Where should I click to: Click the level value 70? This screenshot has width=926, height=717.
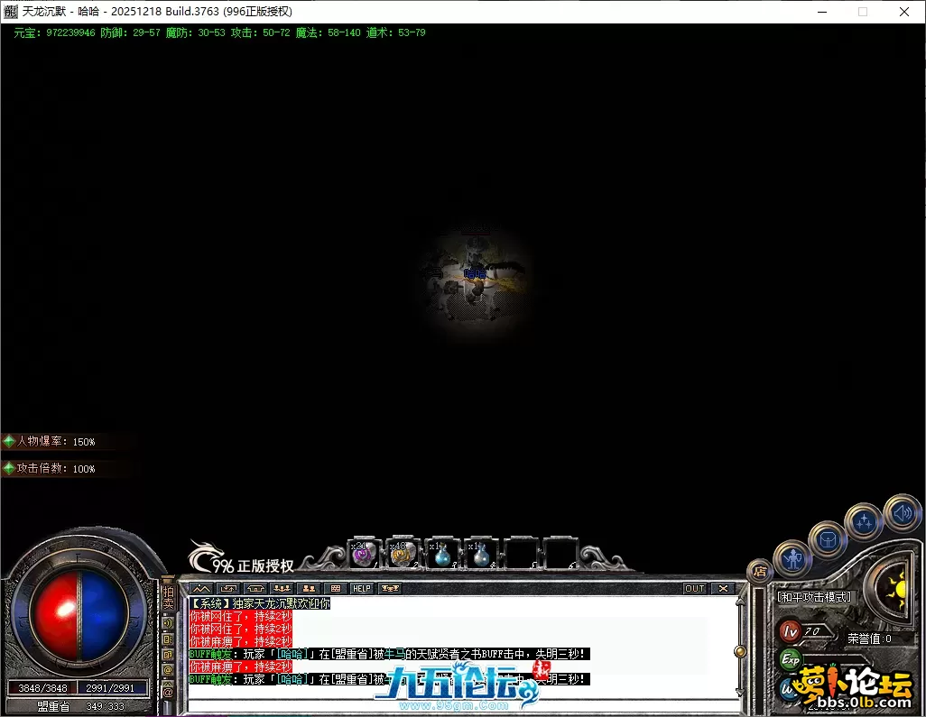coord(813,631)
